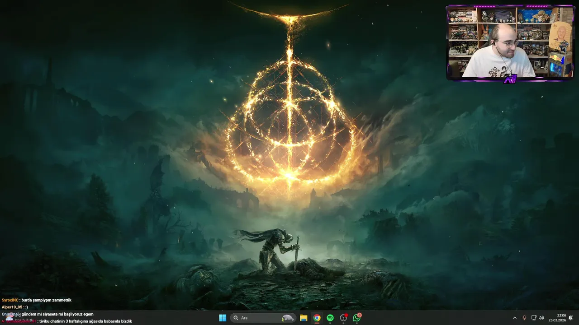Click the chat message from SyroxINC

click(x=37, y=300)
